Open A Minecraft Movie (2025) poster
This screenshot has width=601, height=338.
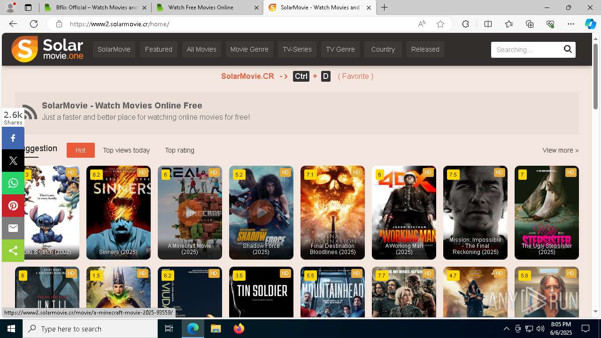[x=190, y=212]
